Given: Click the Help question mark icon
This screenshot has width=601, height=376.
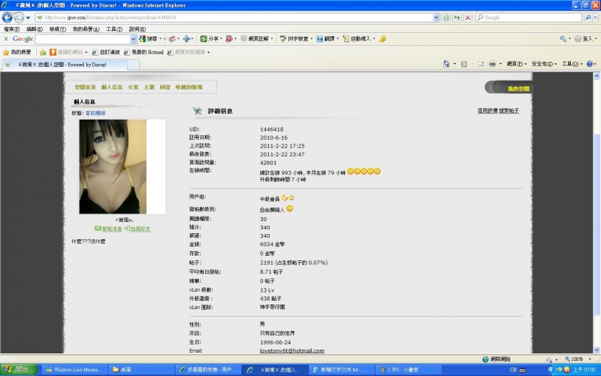Looking at the screenshot, I should point(590,64).
